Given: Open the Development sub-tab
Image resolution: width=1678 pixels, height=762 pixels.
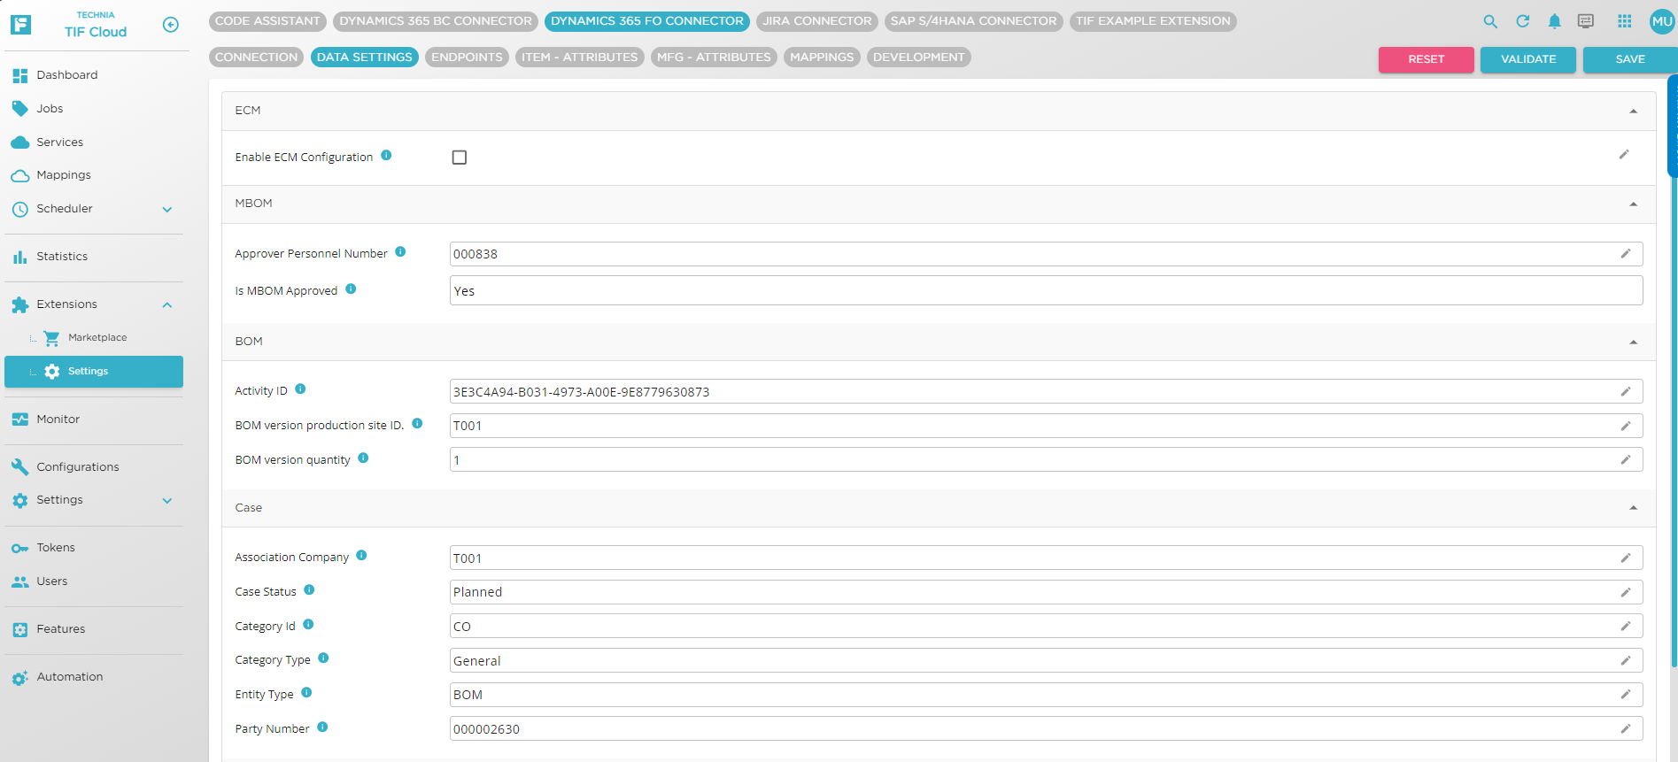Looking at the screenshot, I should coord(919,58).
